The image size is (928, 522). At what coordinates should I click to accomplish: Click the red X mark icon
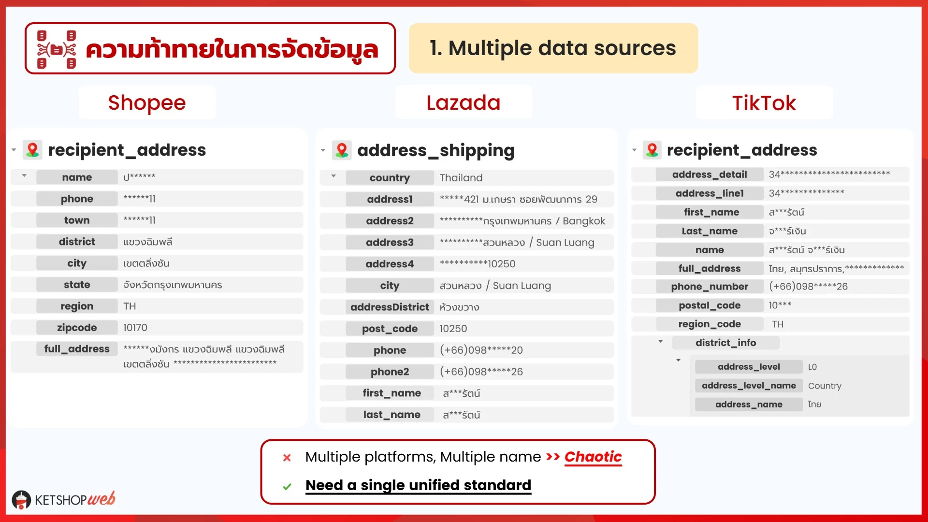(x=287, y=458)
